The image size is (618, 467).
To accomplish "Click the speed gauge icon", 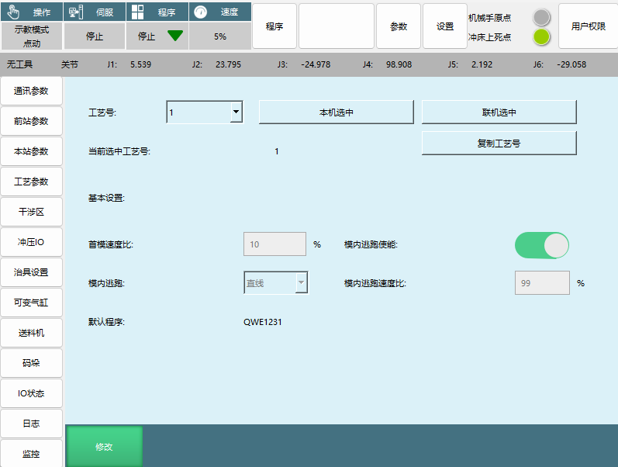I will (x=200, y=12).
